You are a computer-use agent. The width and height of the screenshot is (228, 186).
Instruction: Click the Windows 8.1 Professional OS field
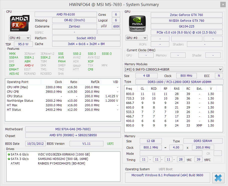[167, 177]
